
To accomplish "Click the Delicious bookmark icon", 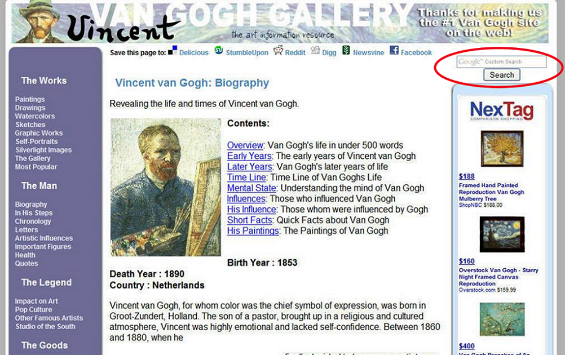I will point(173,50).
